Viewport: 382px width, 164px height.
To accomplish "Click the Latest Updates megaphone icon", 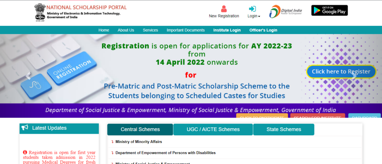I will pyautogui.click(x=25, y=128).
